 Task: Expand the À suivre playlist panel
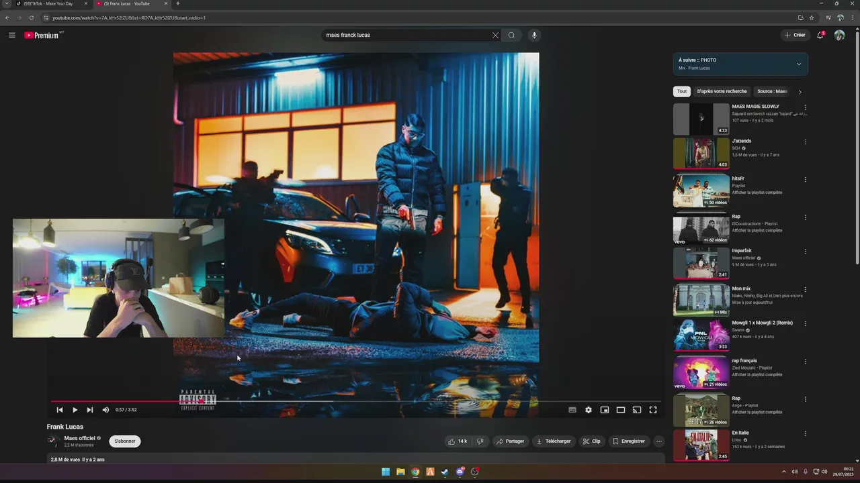click(799, 64)
